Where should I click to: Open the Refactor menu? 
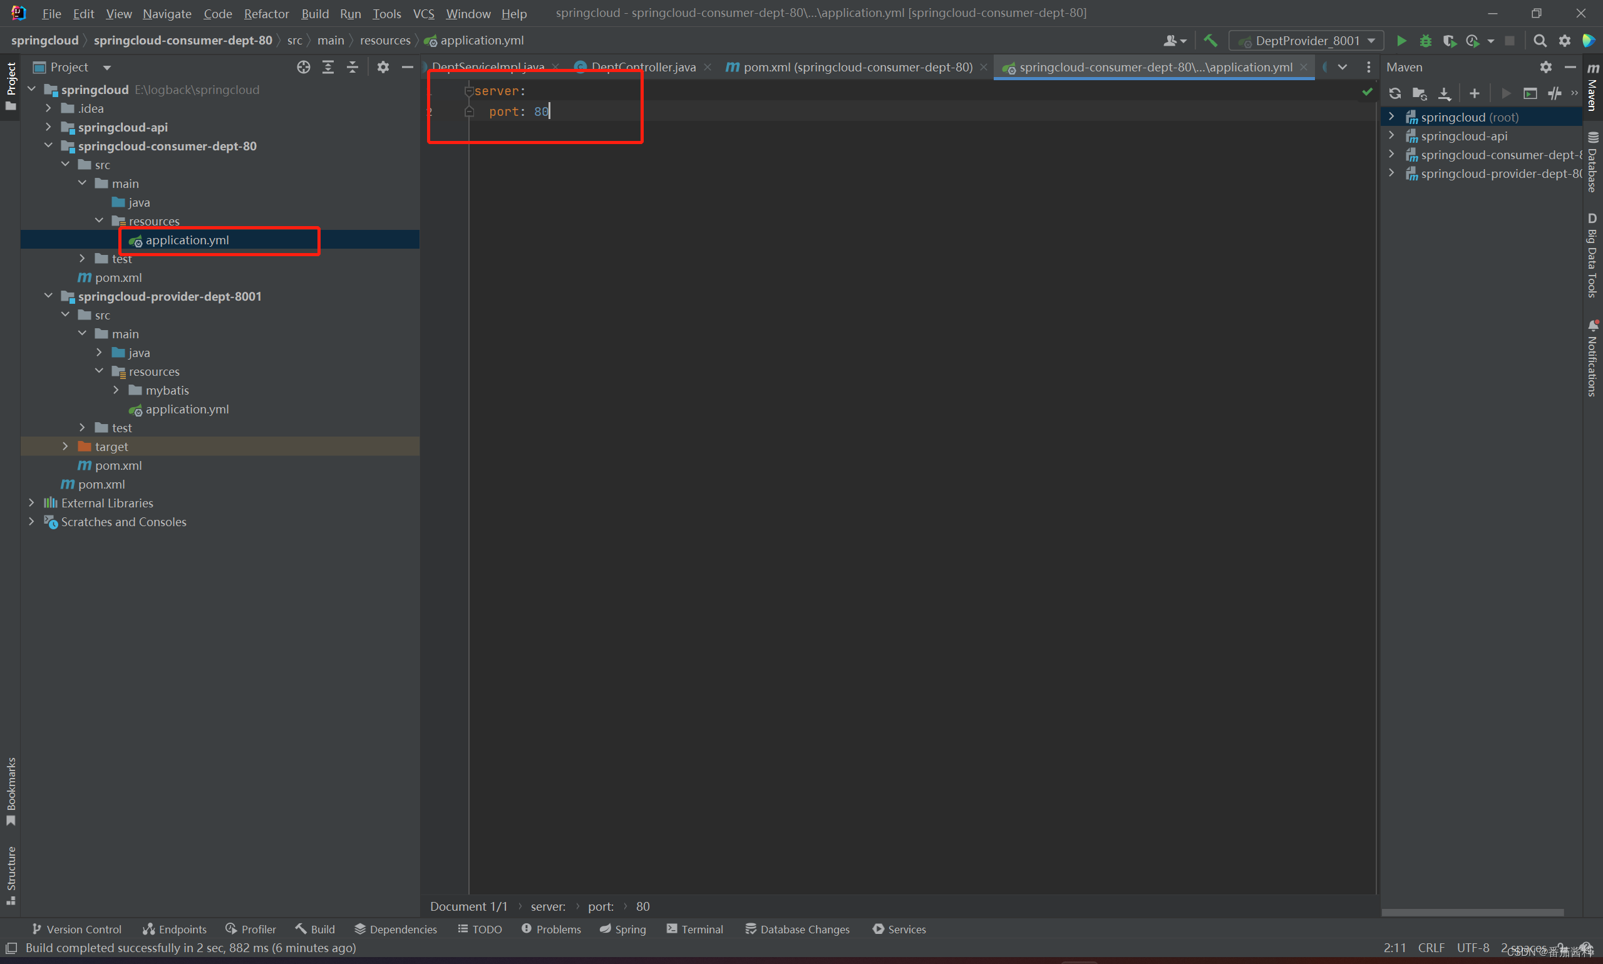click(266, 14)
